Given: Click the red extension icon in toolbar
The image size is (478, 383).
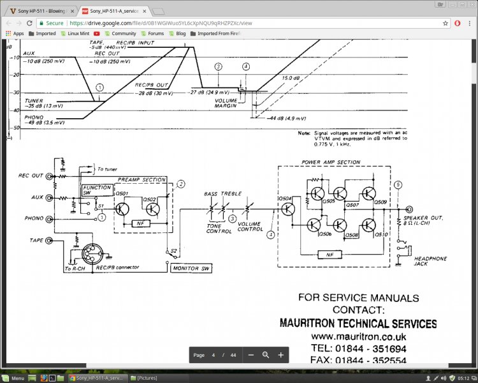Looking at the screenshot, I should (456, 23).
